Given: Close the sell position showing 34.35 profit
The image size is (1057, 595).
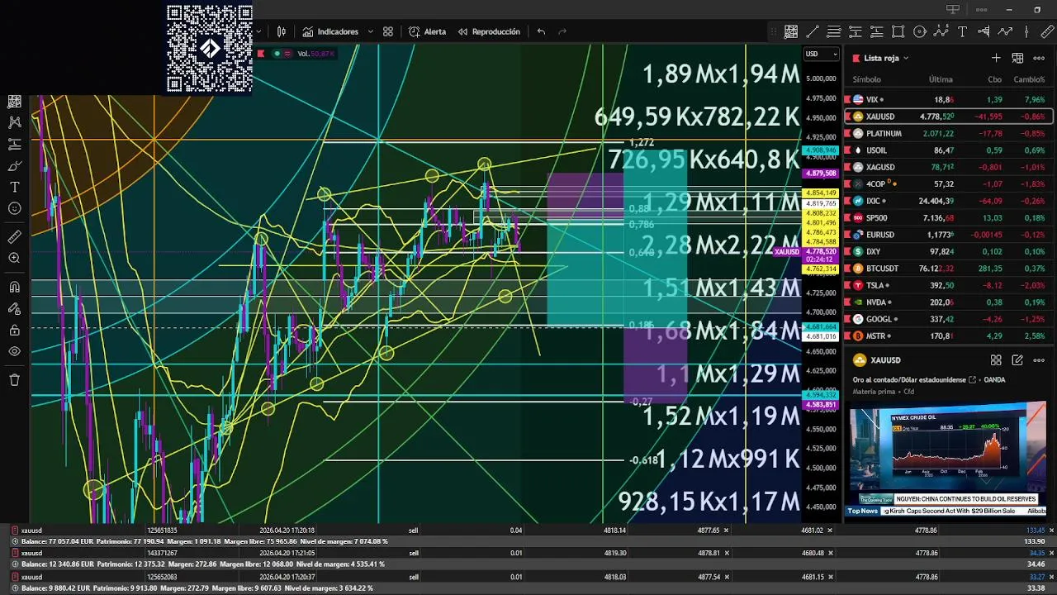Looking at the screenshot, I should [1051, 553].
